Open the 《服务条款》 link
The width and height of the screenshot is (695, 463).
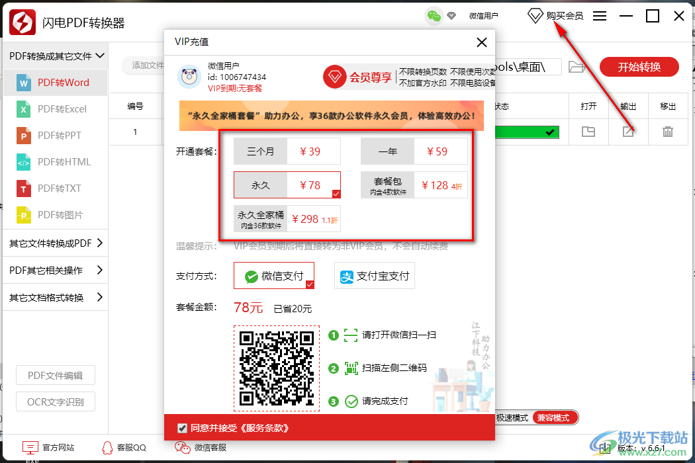point(265,428)
